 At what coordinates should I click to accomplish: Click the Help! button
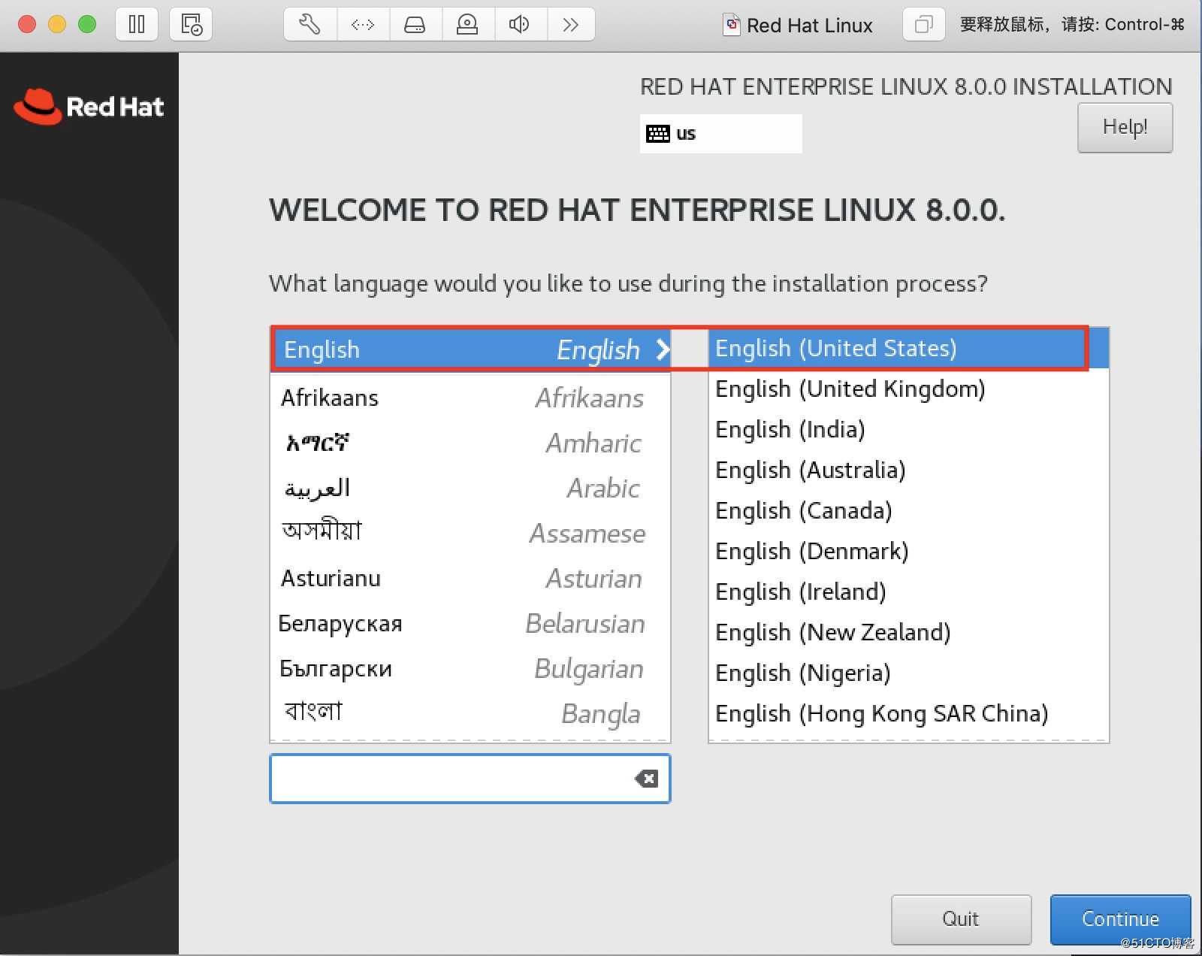[x=1125, y=127]
